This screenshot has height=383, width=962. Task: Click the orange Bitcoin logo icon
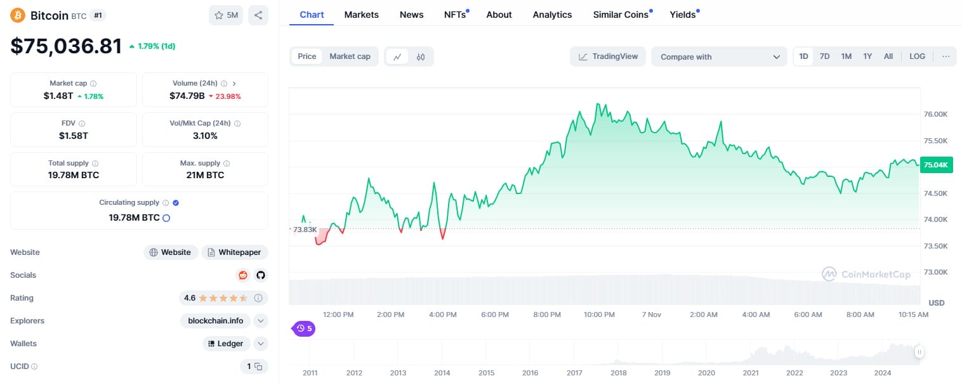pyautogui.click(x=18, y=15)
